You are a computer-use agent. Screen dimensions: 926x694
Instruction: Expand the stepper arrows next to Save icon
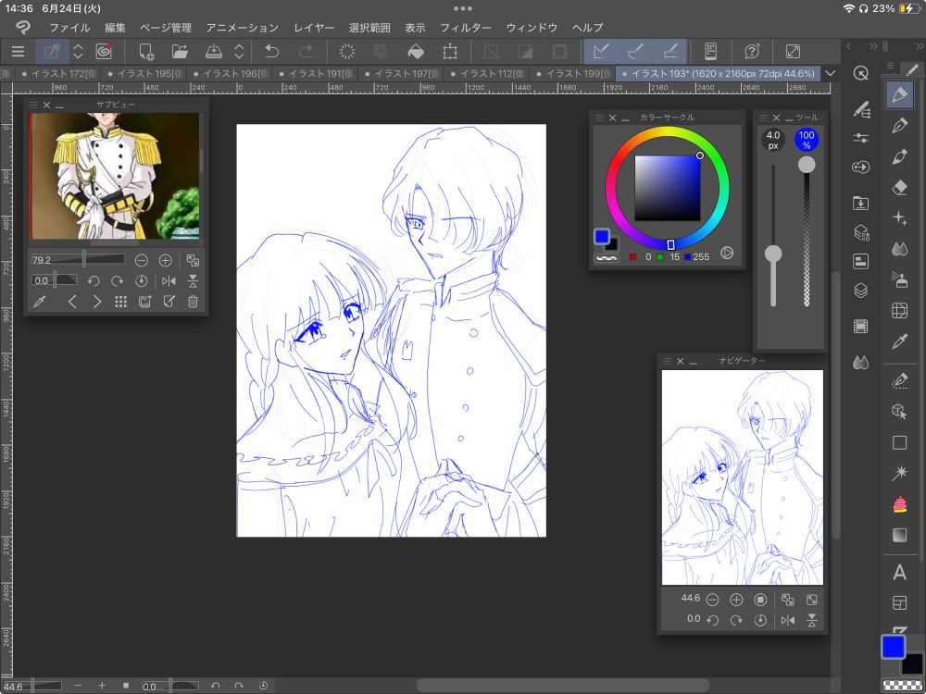(x=239, y=52)
